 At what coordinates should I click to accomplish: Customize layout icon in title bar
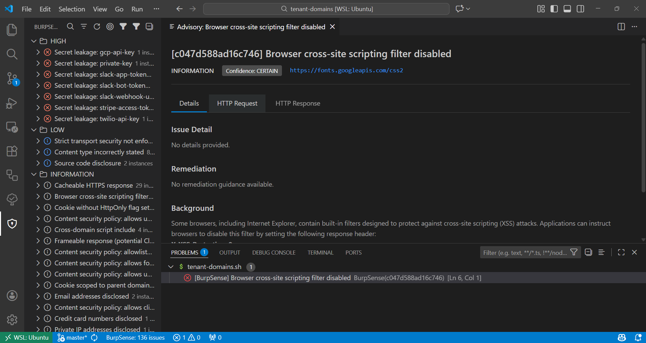pyautogui.click(x=541, y=9)
